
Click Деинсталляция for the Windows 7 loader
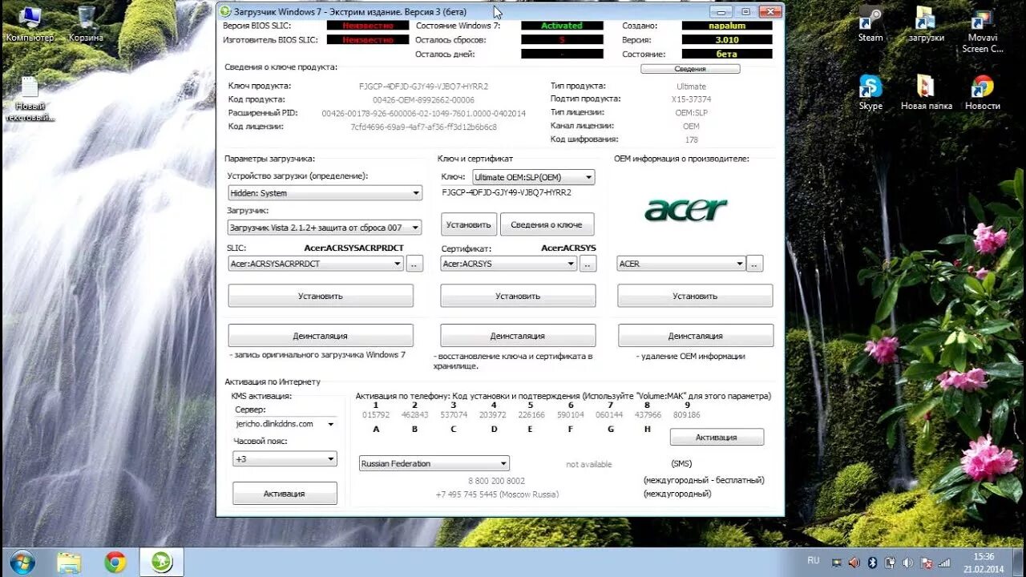[x=321, y=336]
